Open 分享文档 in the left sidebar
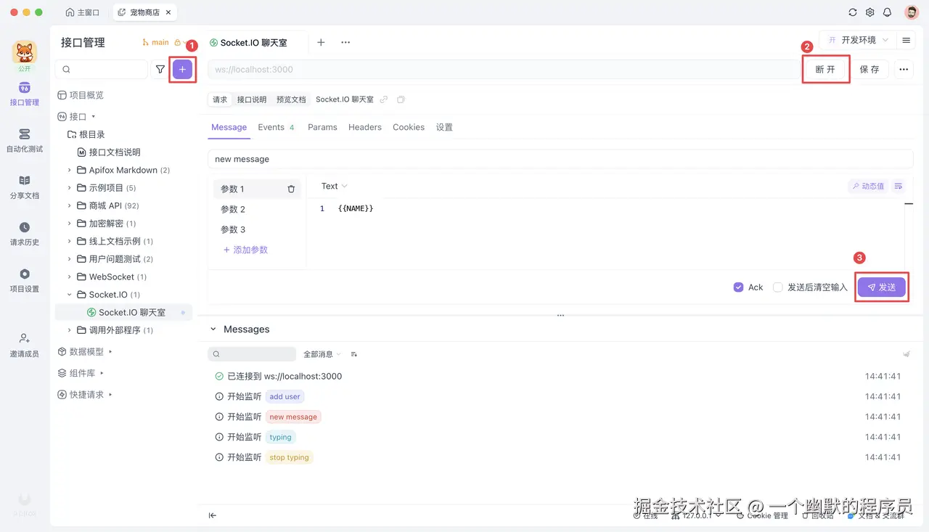This screenshot has width=929, height=532. 25,187
